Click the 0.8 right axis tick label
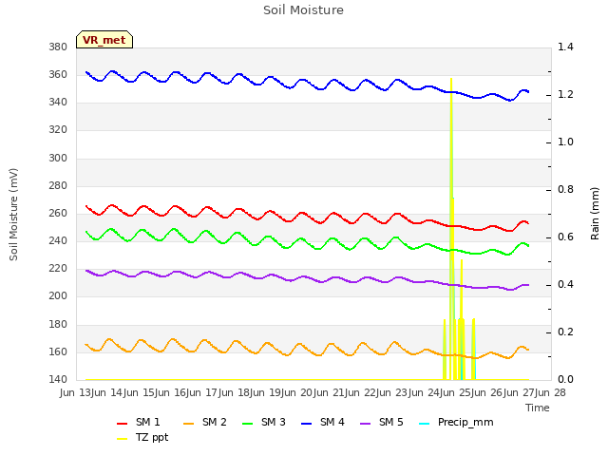This screenshot has width=608, height=456. pyautogui.click(x=565, y=190)
